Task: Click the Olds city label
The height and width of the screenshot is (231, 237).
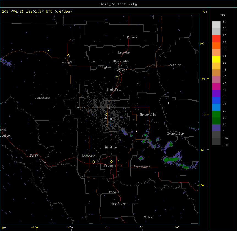Action: pos(107,108)
